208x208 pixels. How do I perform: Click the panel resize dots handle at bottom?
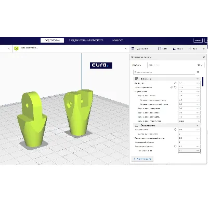click(x=168, y=164)
